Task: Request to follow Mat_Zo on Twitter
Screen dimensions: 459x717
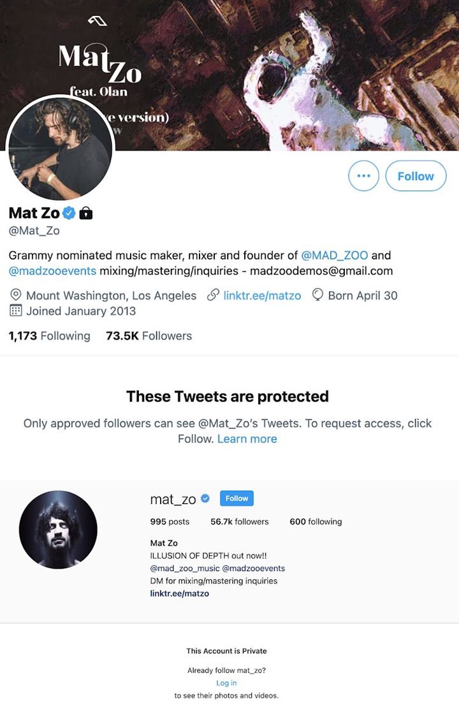Action: pos(416,176)
